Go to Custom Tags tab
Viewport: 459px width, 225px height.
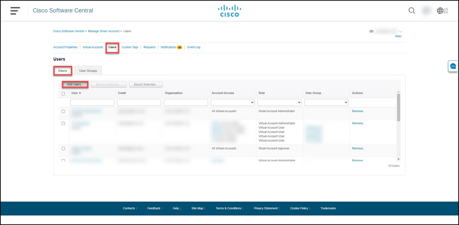click(130, 47)
